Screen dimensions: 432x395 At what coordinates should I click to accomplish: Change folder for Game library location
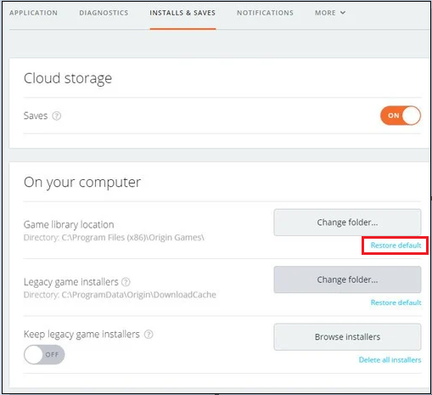click(347, 223)
